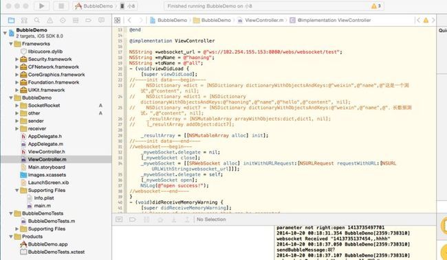The height and width of the screenshot is (260, 447).
Task: Show the Find navigator
Action: tap(36, 20)
